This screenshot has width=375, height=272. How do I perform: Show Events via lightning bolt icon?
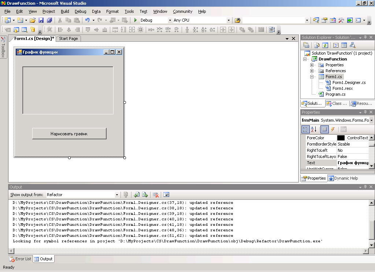pos(333,129)
